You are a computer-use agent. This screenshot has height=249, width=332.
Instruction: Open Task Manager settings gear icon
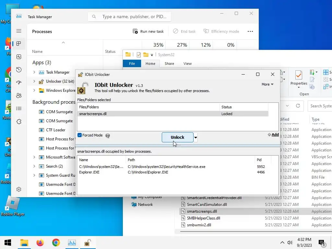(19, 189)
